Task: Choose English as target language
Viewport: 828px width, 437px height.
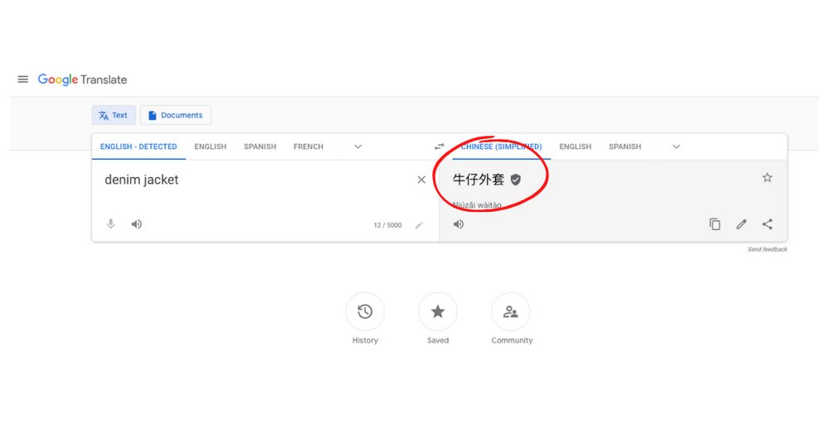Action: pyautogui.click(x=575, y=146)
